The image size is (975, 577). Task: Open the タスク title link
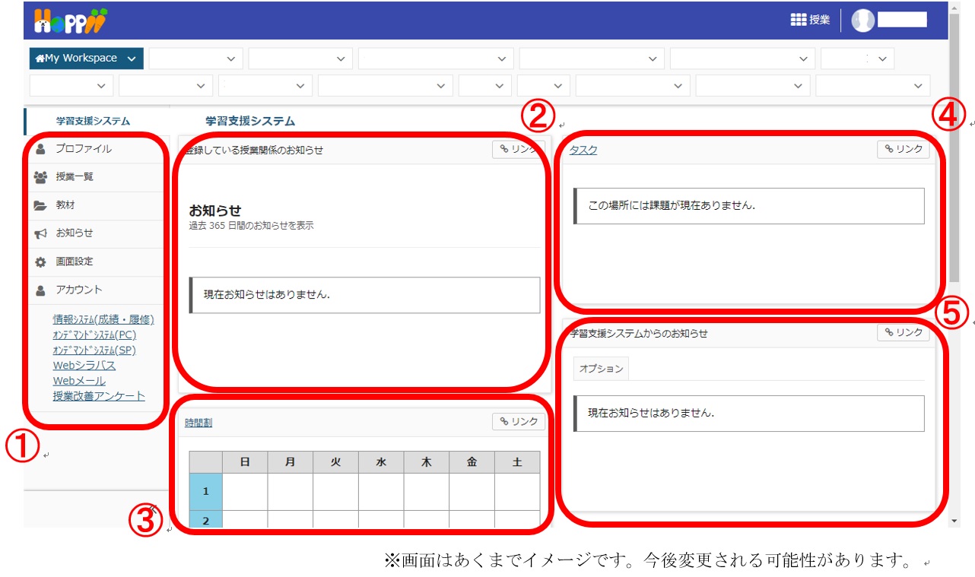click(583, 151)
